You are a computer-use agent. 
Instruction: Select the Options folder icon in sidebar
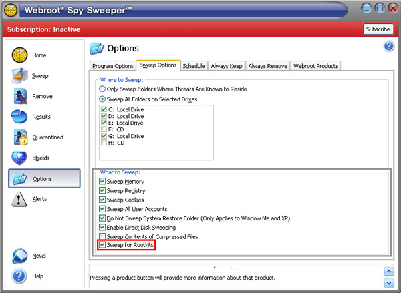(x=20, y=179)
